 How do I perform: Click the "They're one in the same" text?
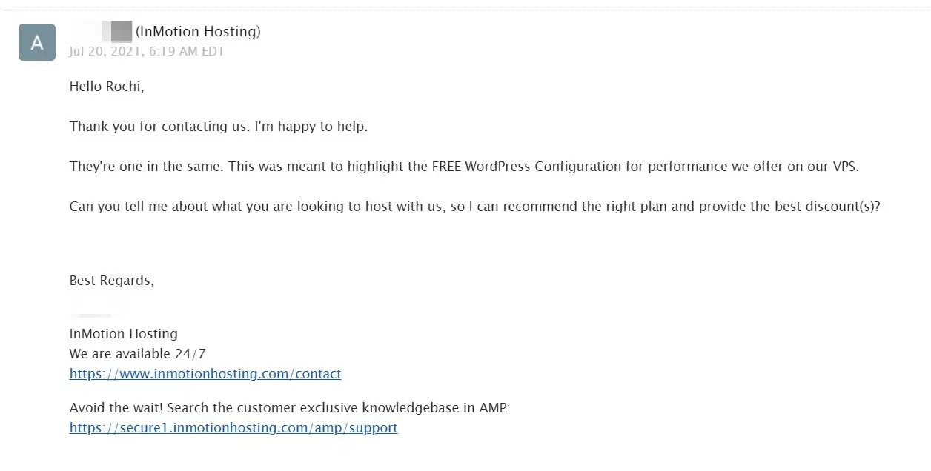pyautogui.click(x=145, y=167)
